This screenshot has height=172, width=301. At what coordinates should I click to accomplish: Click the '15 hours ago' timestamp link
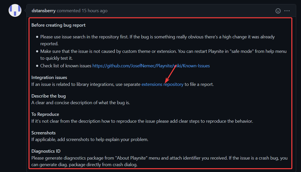(x=95, y=11)
